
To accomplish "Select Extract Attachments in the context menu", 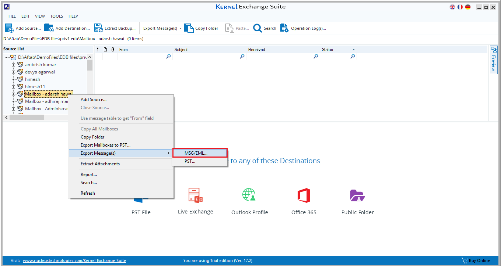I will pos(121,164).
